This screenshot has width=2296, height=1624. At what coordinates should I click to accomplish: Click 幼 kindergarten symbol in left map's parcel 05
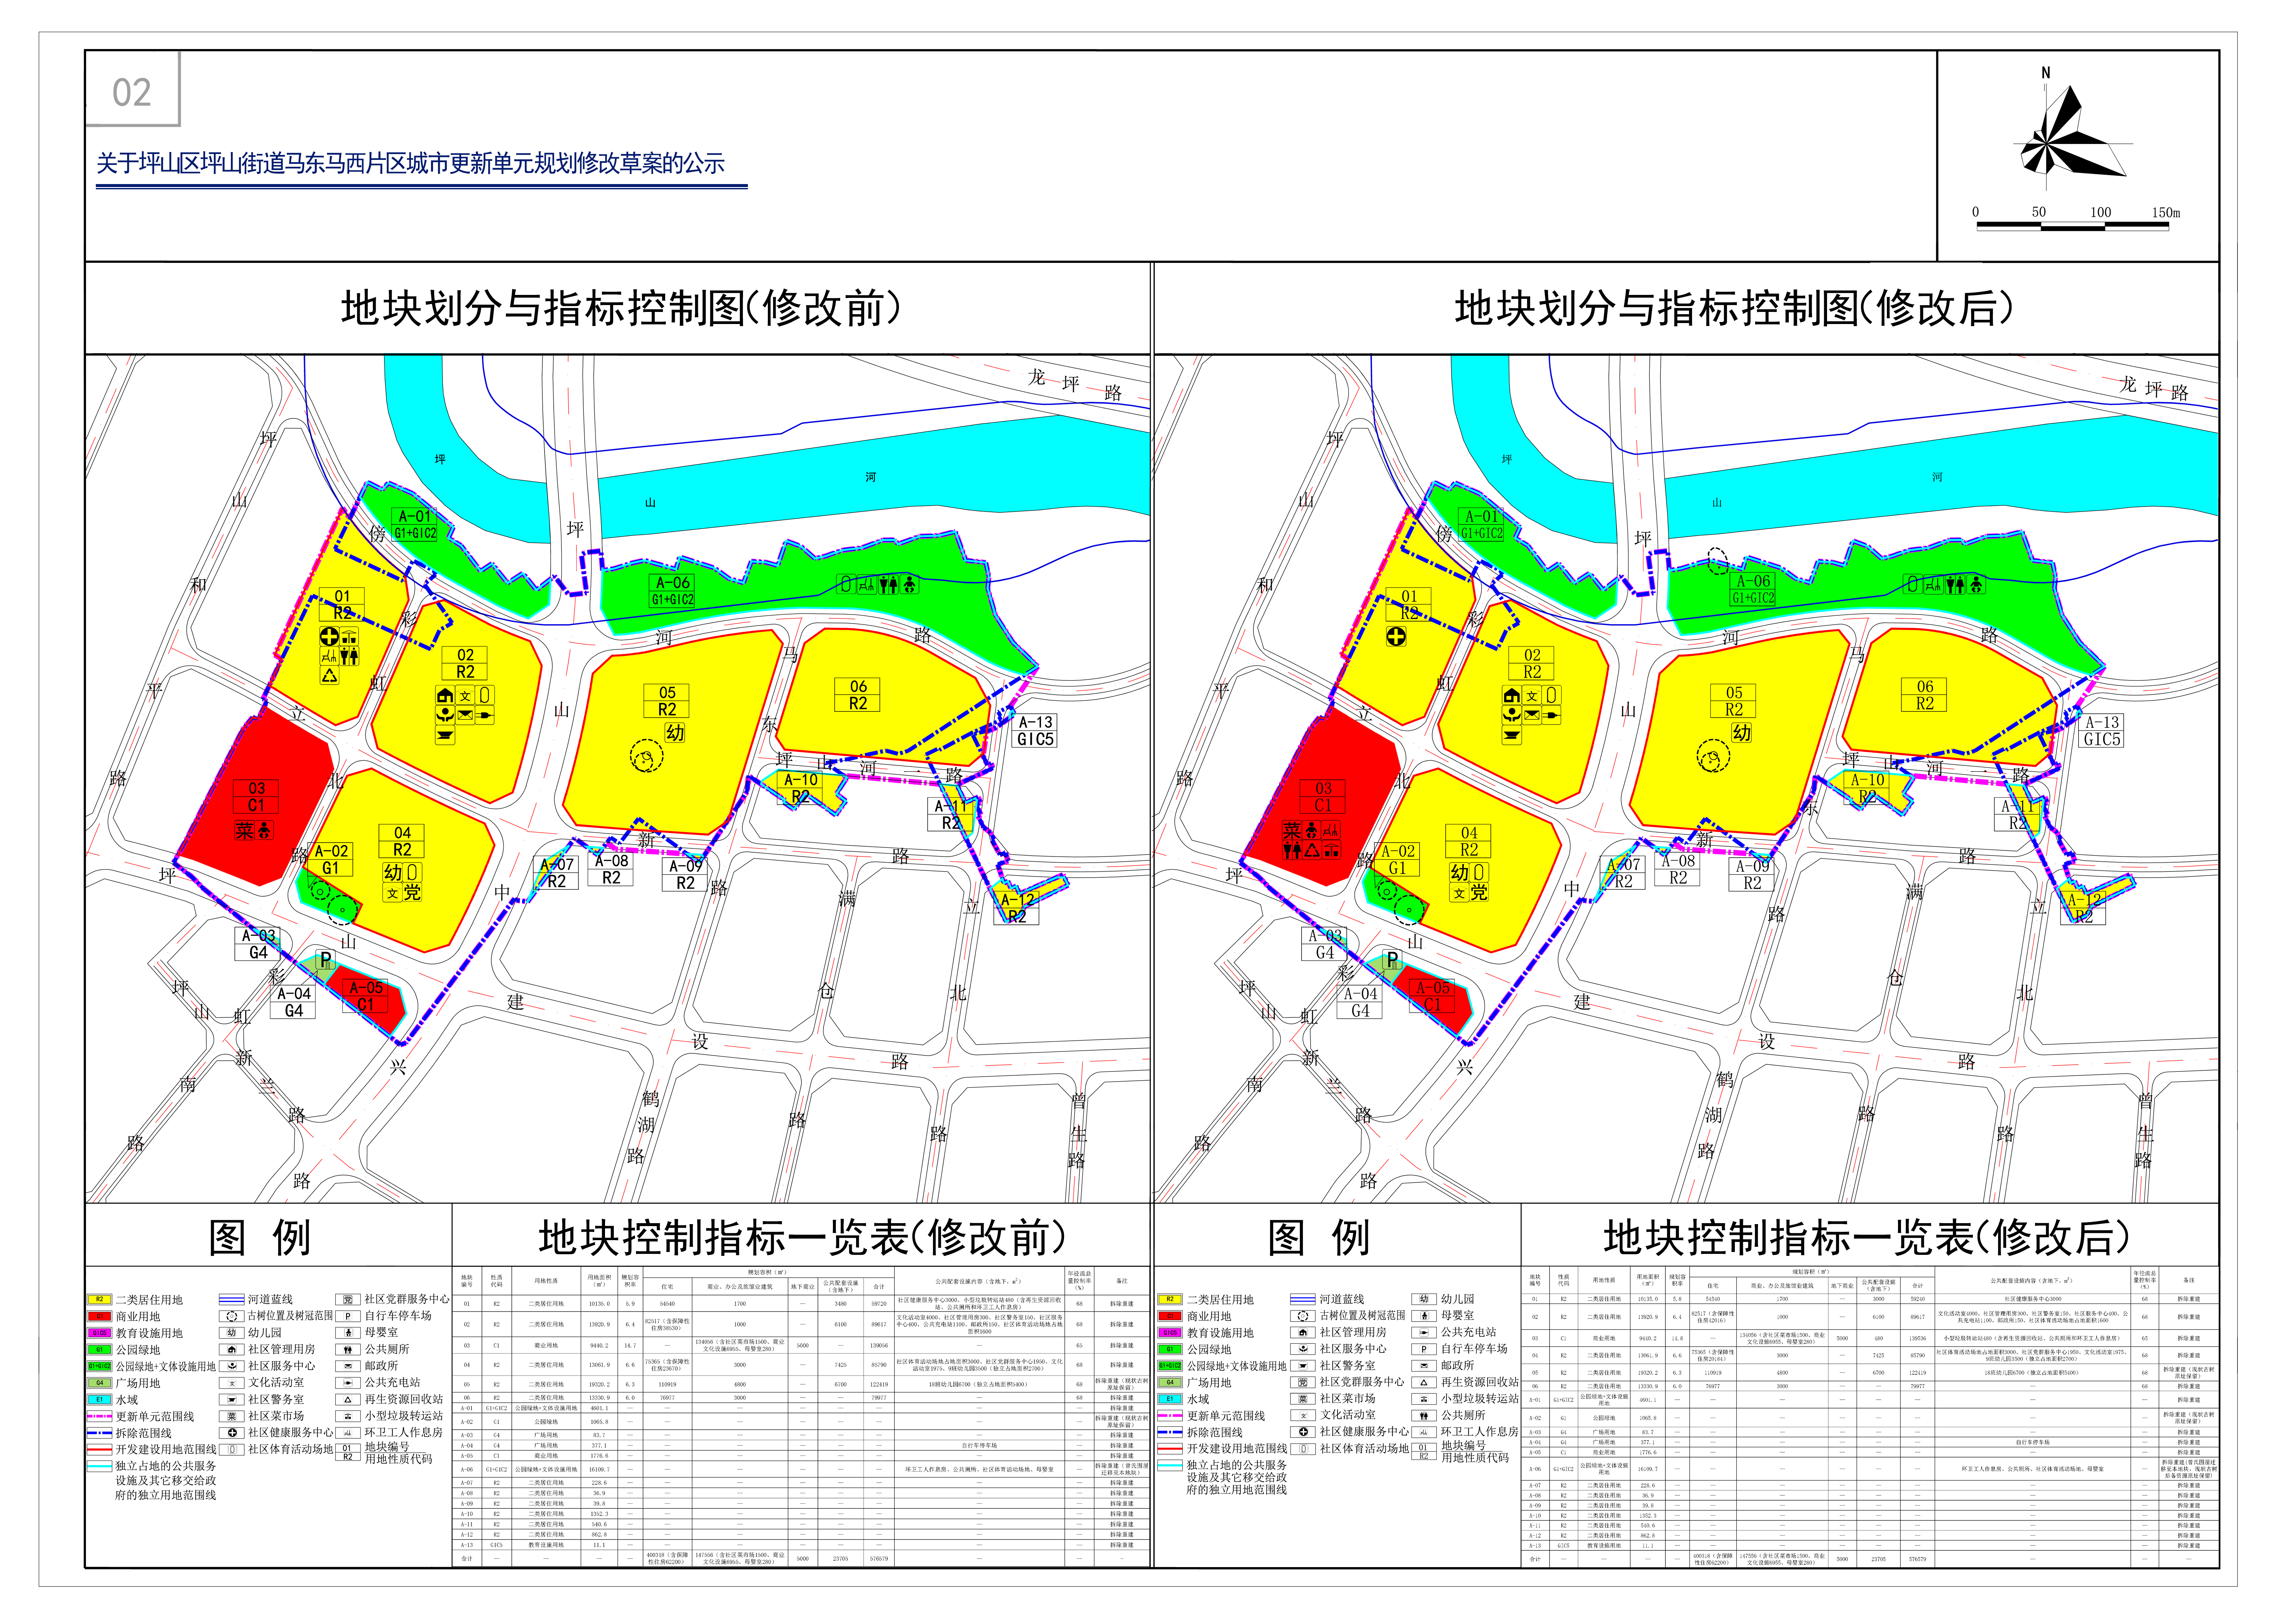[x=675, y=733]
